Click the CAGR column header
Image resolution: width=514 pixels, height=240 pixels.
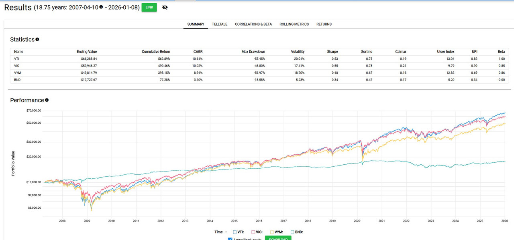198,52
